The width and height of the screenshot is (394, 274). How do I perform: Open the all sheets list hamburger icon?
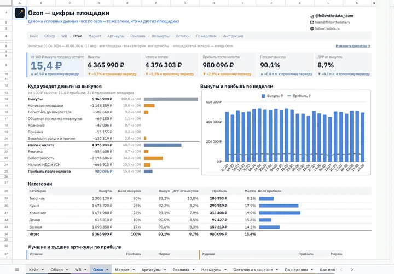[17, 270]
